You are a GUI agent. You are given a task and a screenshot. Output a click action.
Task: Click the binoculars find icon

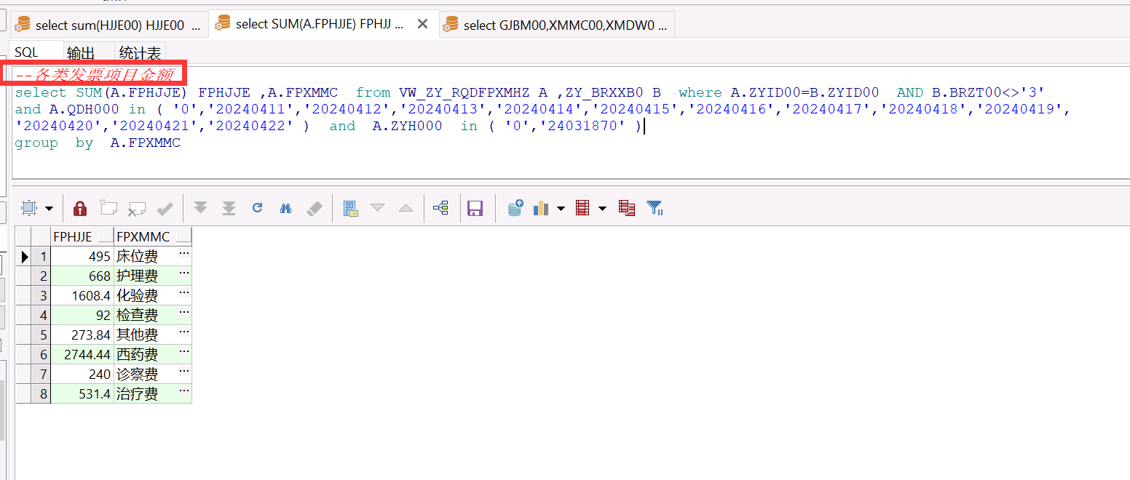pos(285,208)
